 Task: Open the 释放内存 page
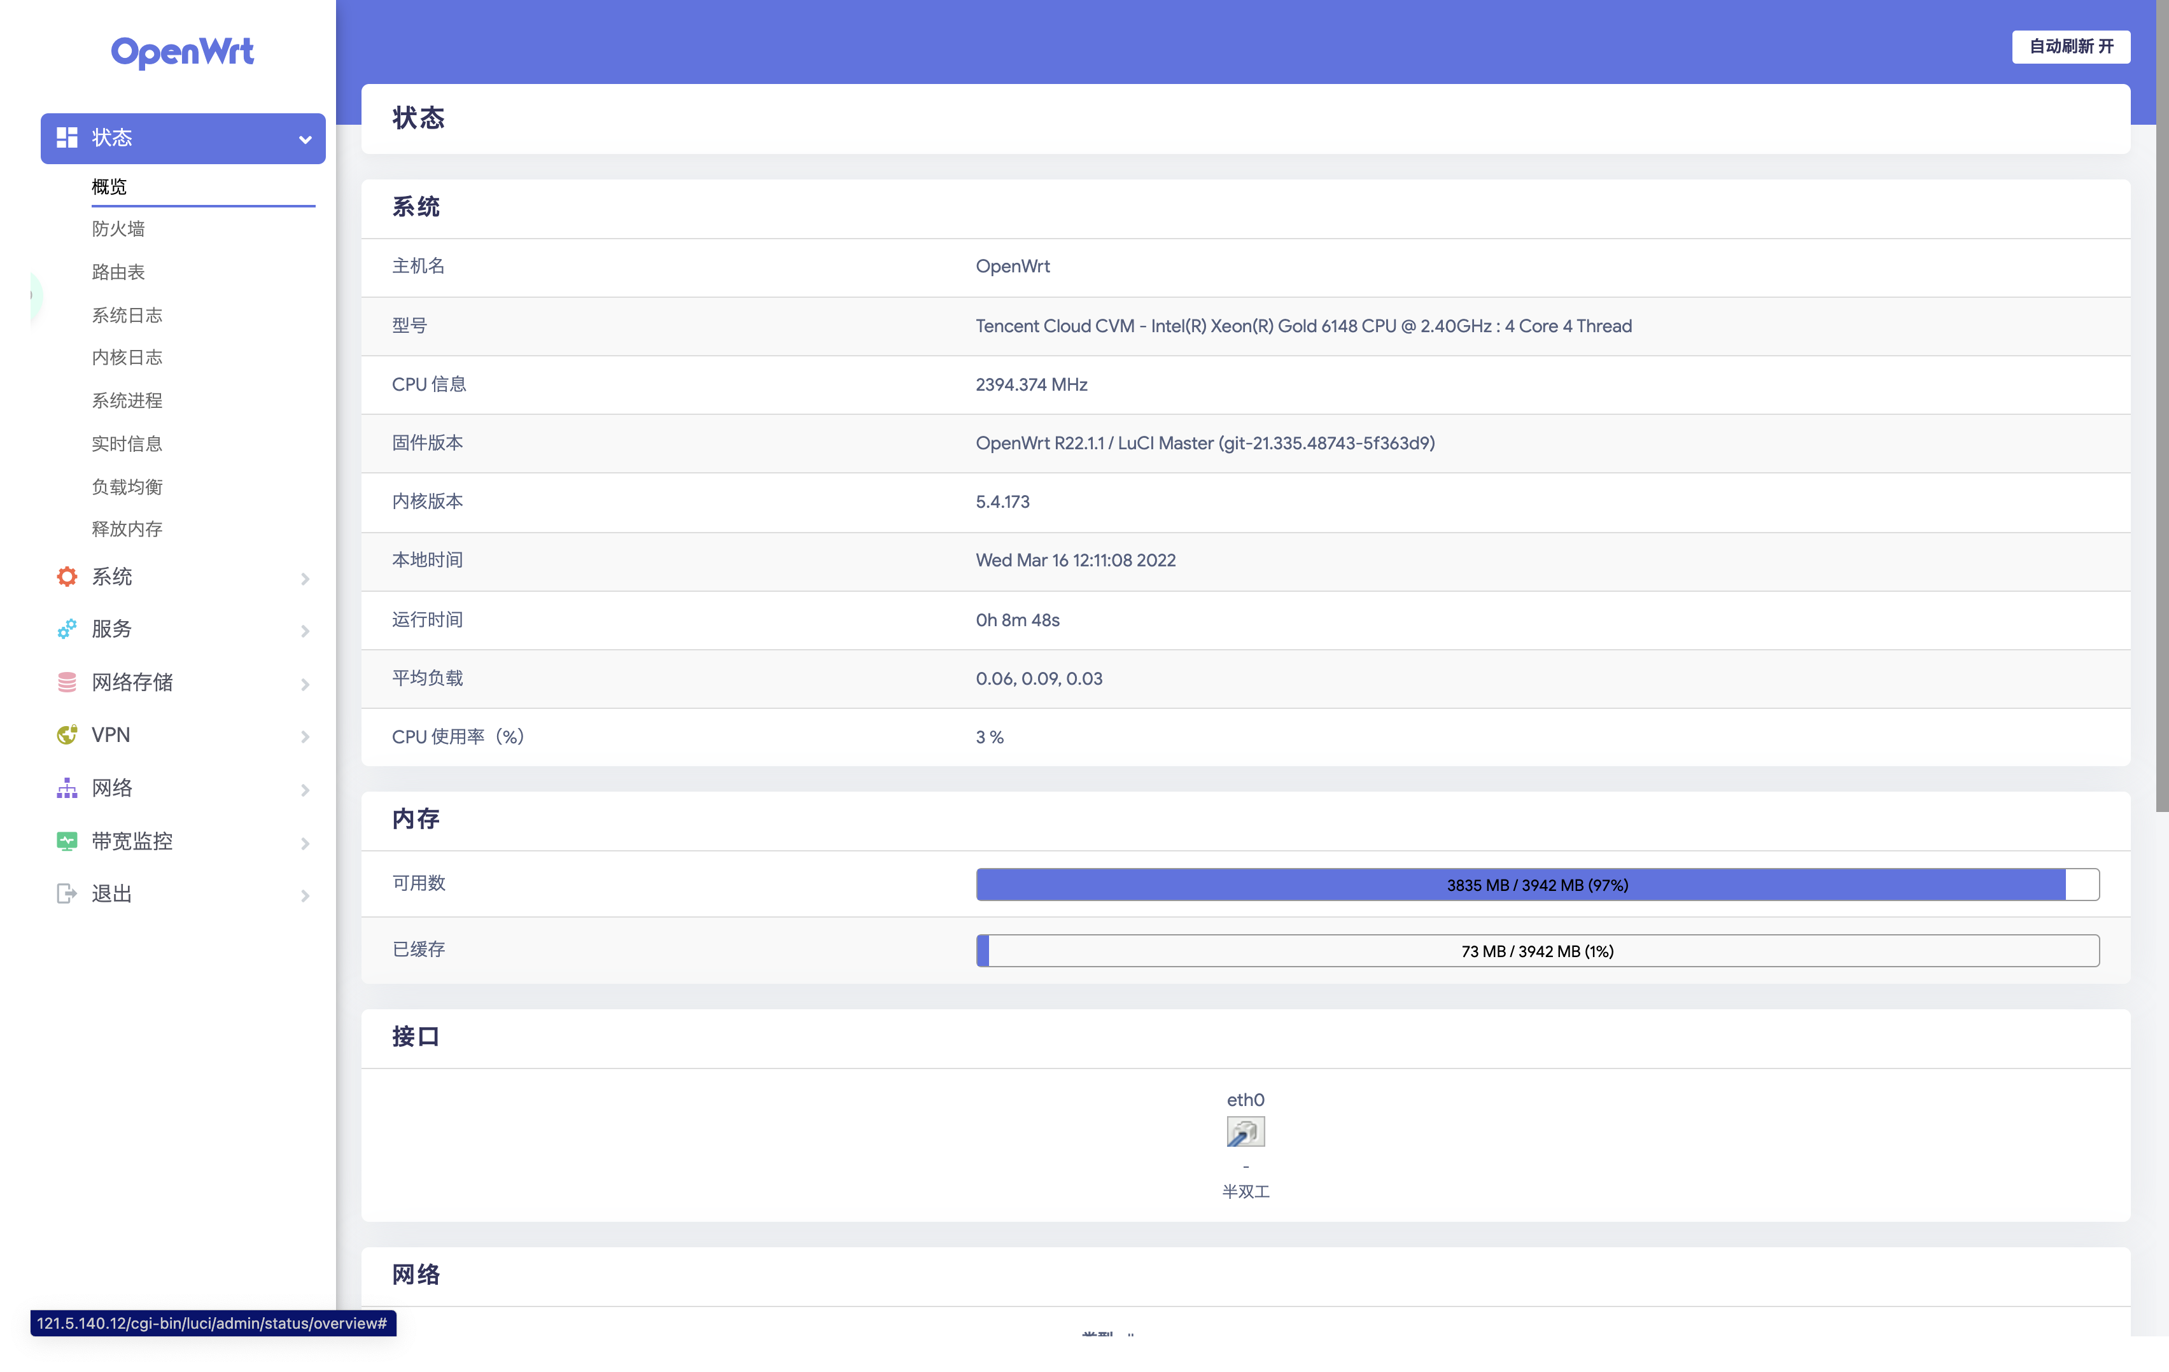pyautogui.click(x=127, y=529)
